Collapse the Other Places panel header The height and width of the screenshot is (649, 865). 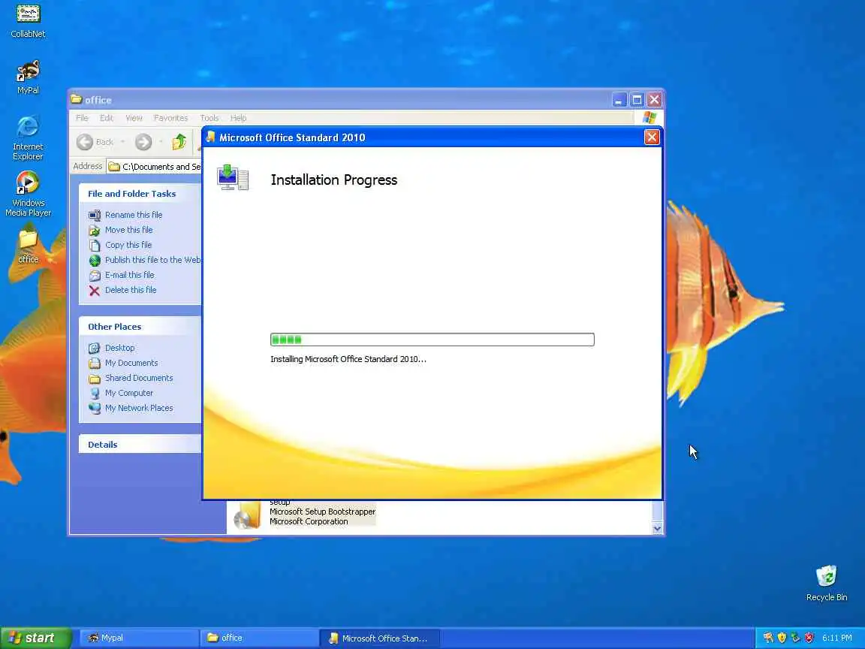point(140,327)
